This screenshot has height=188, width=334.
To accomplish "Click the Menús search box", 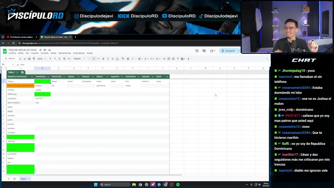I will (10, 59).
